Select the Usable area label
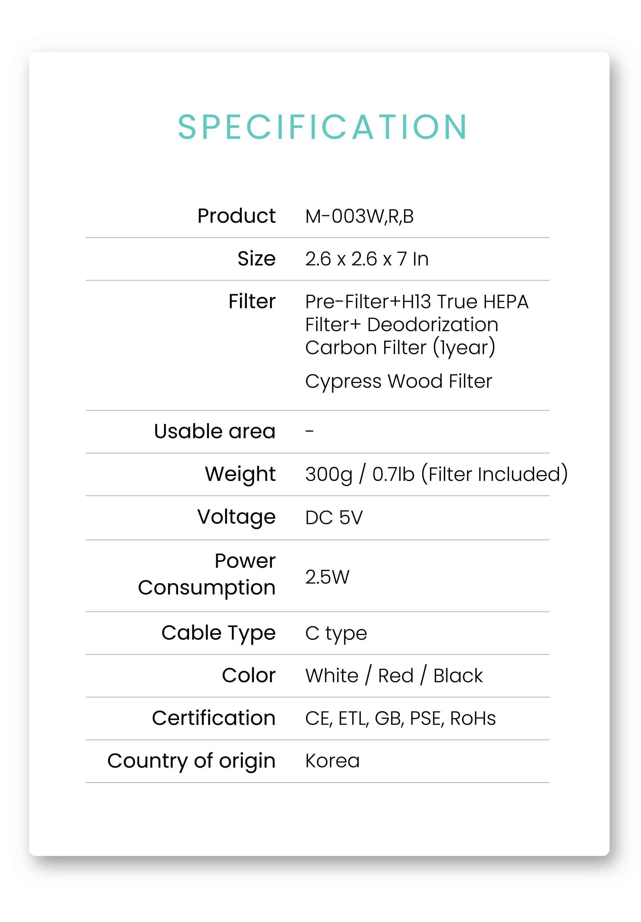 tap(215, 431)
